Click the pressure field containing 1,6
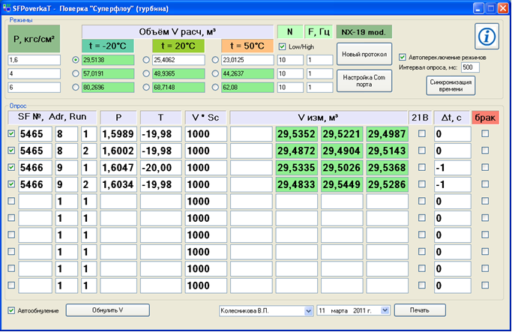 [x=34, y=60]
